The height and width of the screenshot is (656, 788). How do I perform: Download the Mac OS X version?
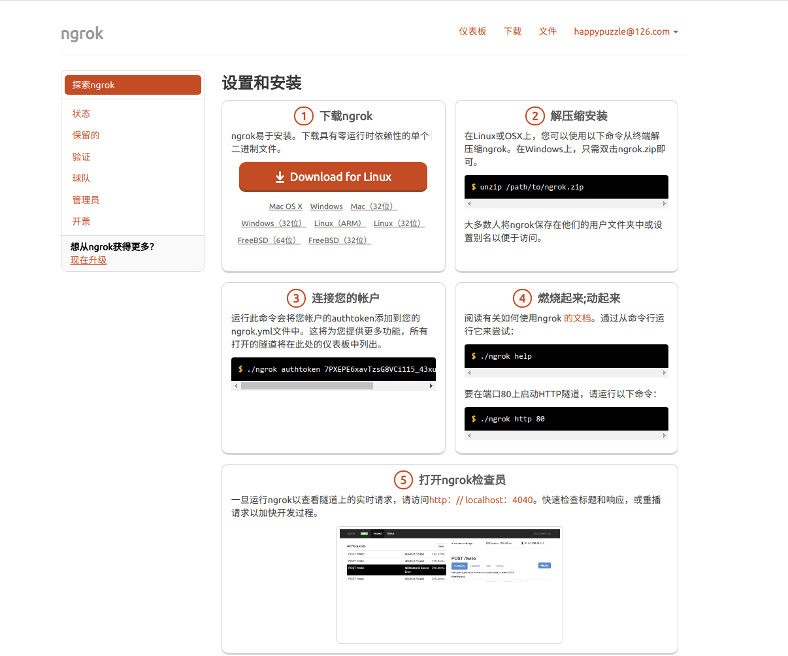point(286,206)
